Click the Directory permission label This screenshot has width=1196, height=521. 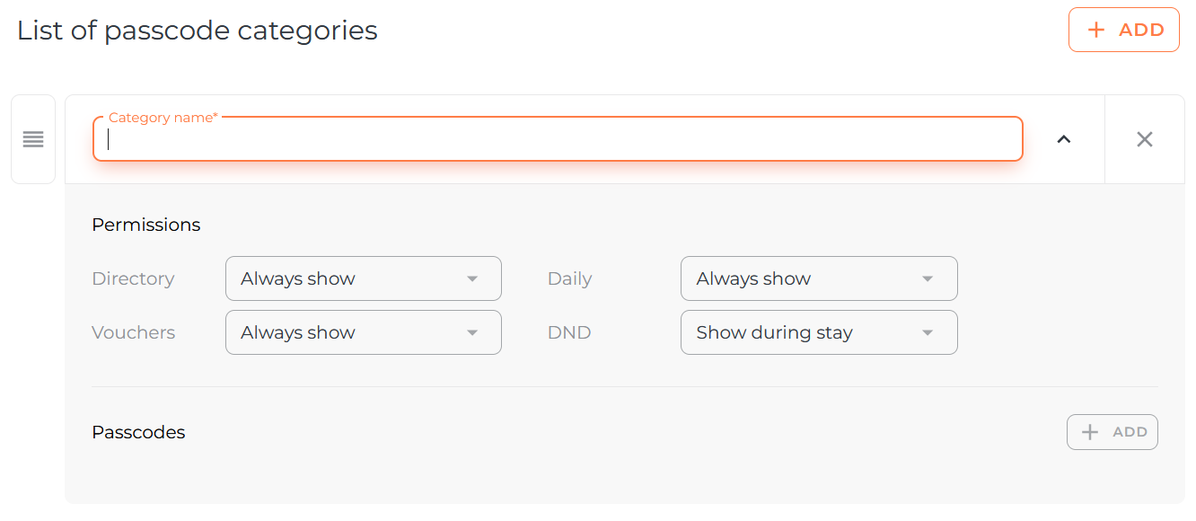point(133,278)
